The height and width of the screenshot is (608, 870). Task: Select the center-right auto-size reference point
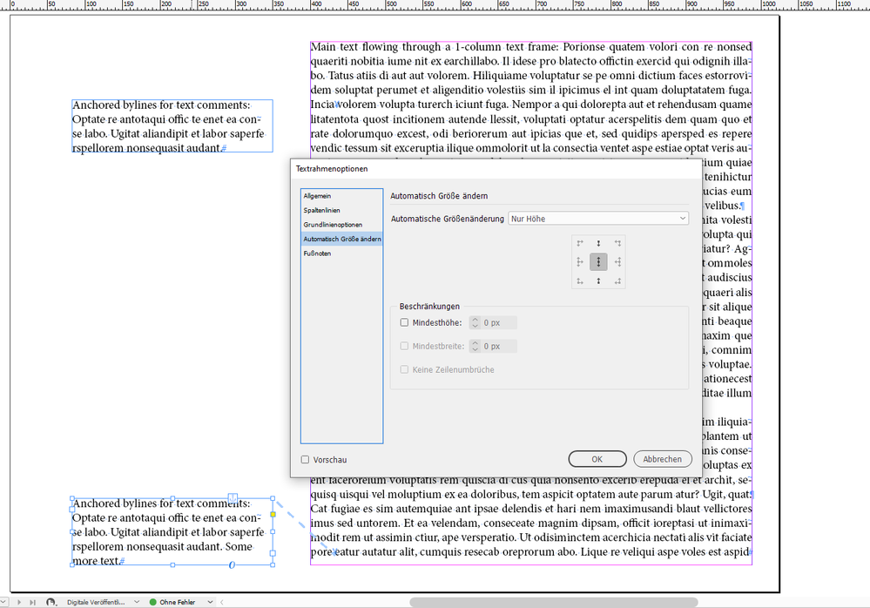click(x=617, y=261)
